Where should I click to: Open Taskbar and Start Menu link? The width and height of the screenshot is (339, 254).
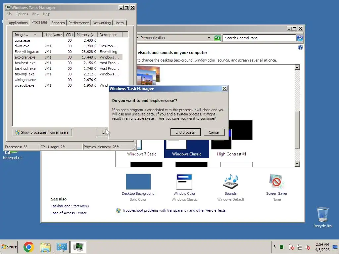click(70, 206)
